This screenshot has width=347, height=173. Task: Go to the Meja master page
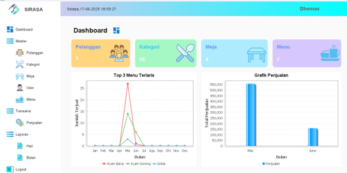[x=30, y=76]
